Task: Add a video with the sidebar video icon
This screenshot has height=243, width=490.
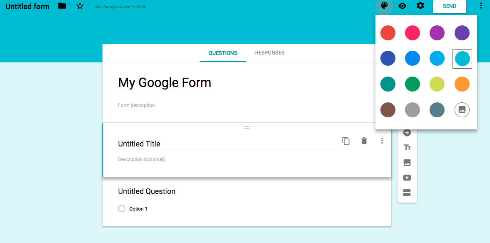Action: tap(407, 177)
